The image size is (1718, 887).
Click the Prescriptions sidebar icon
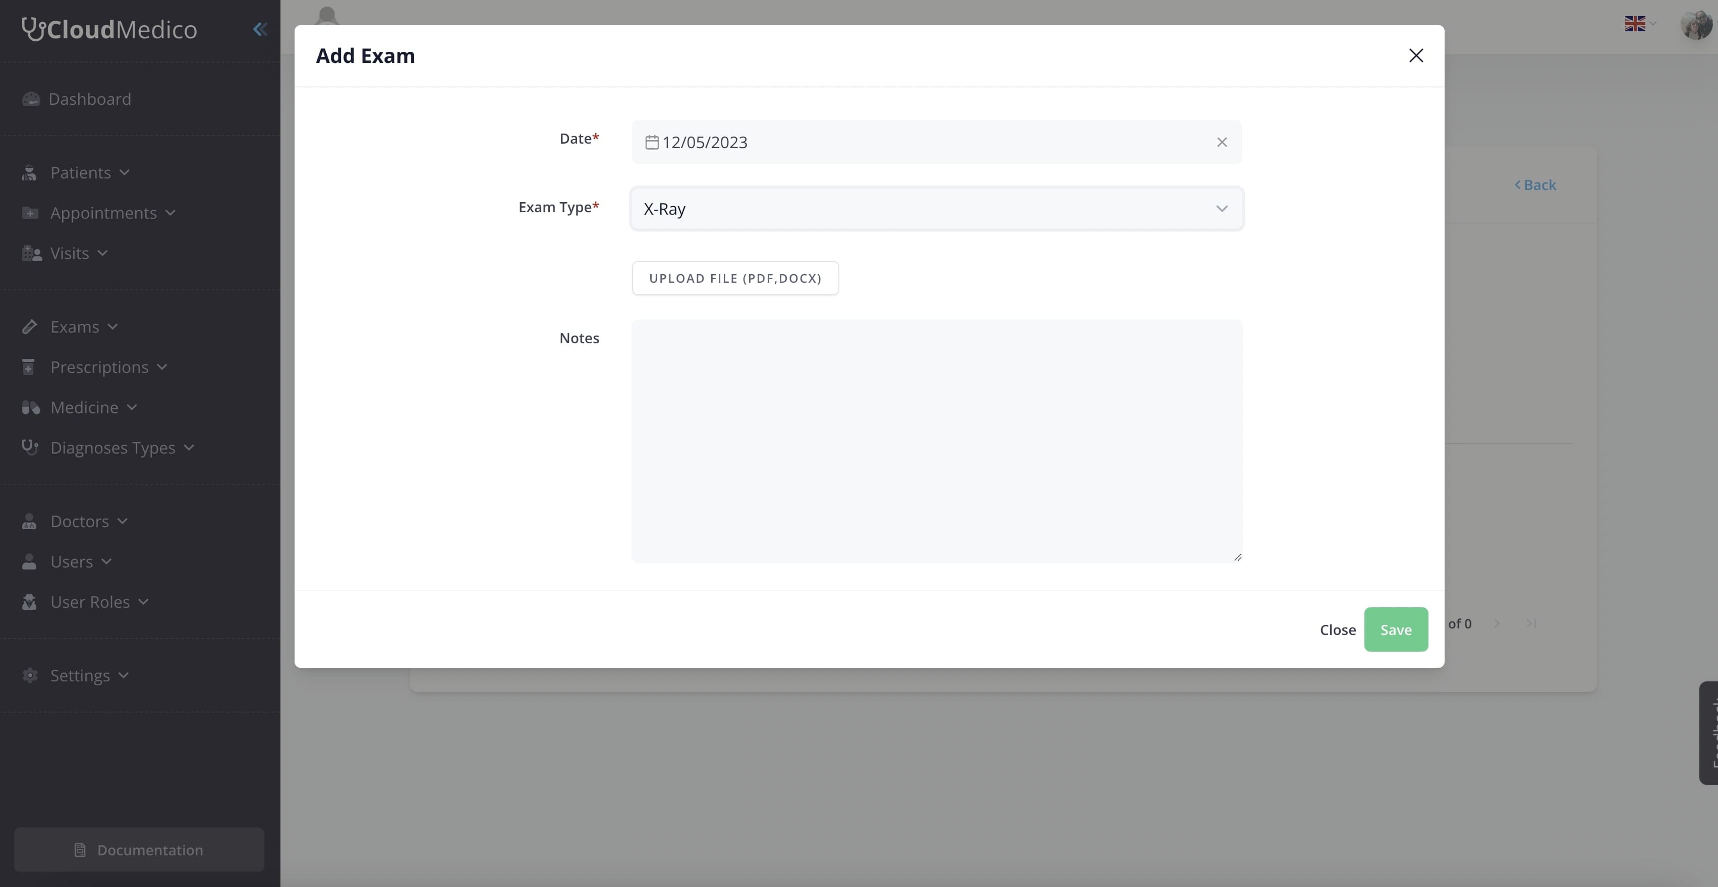point(31,367)
